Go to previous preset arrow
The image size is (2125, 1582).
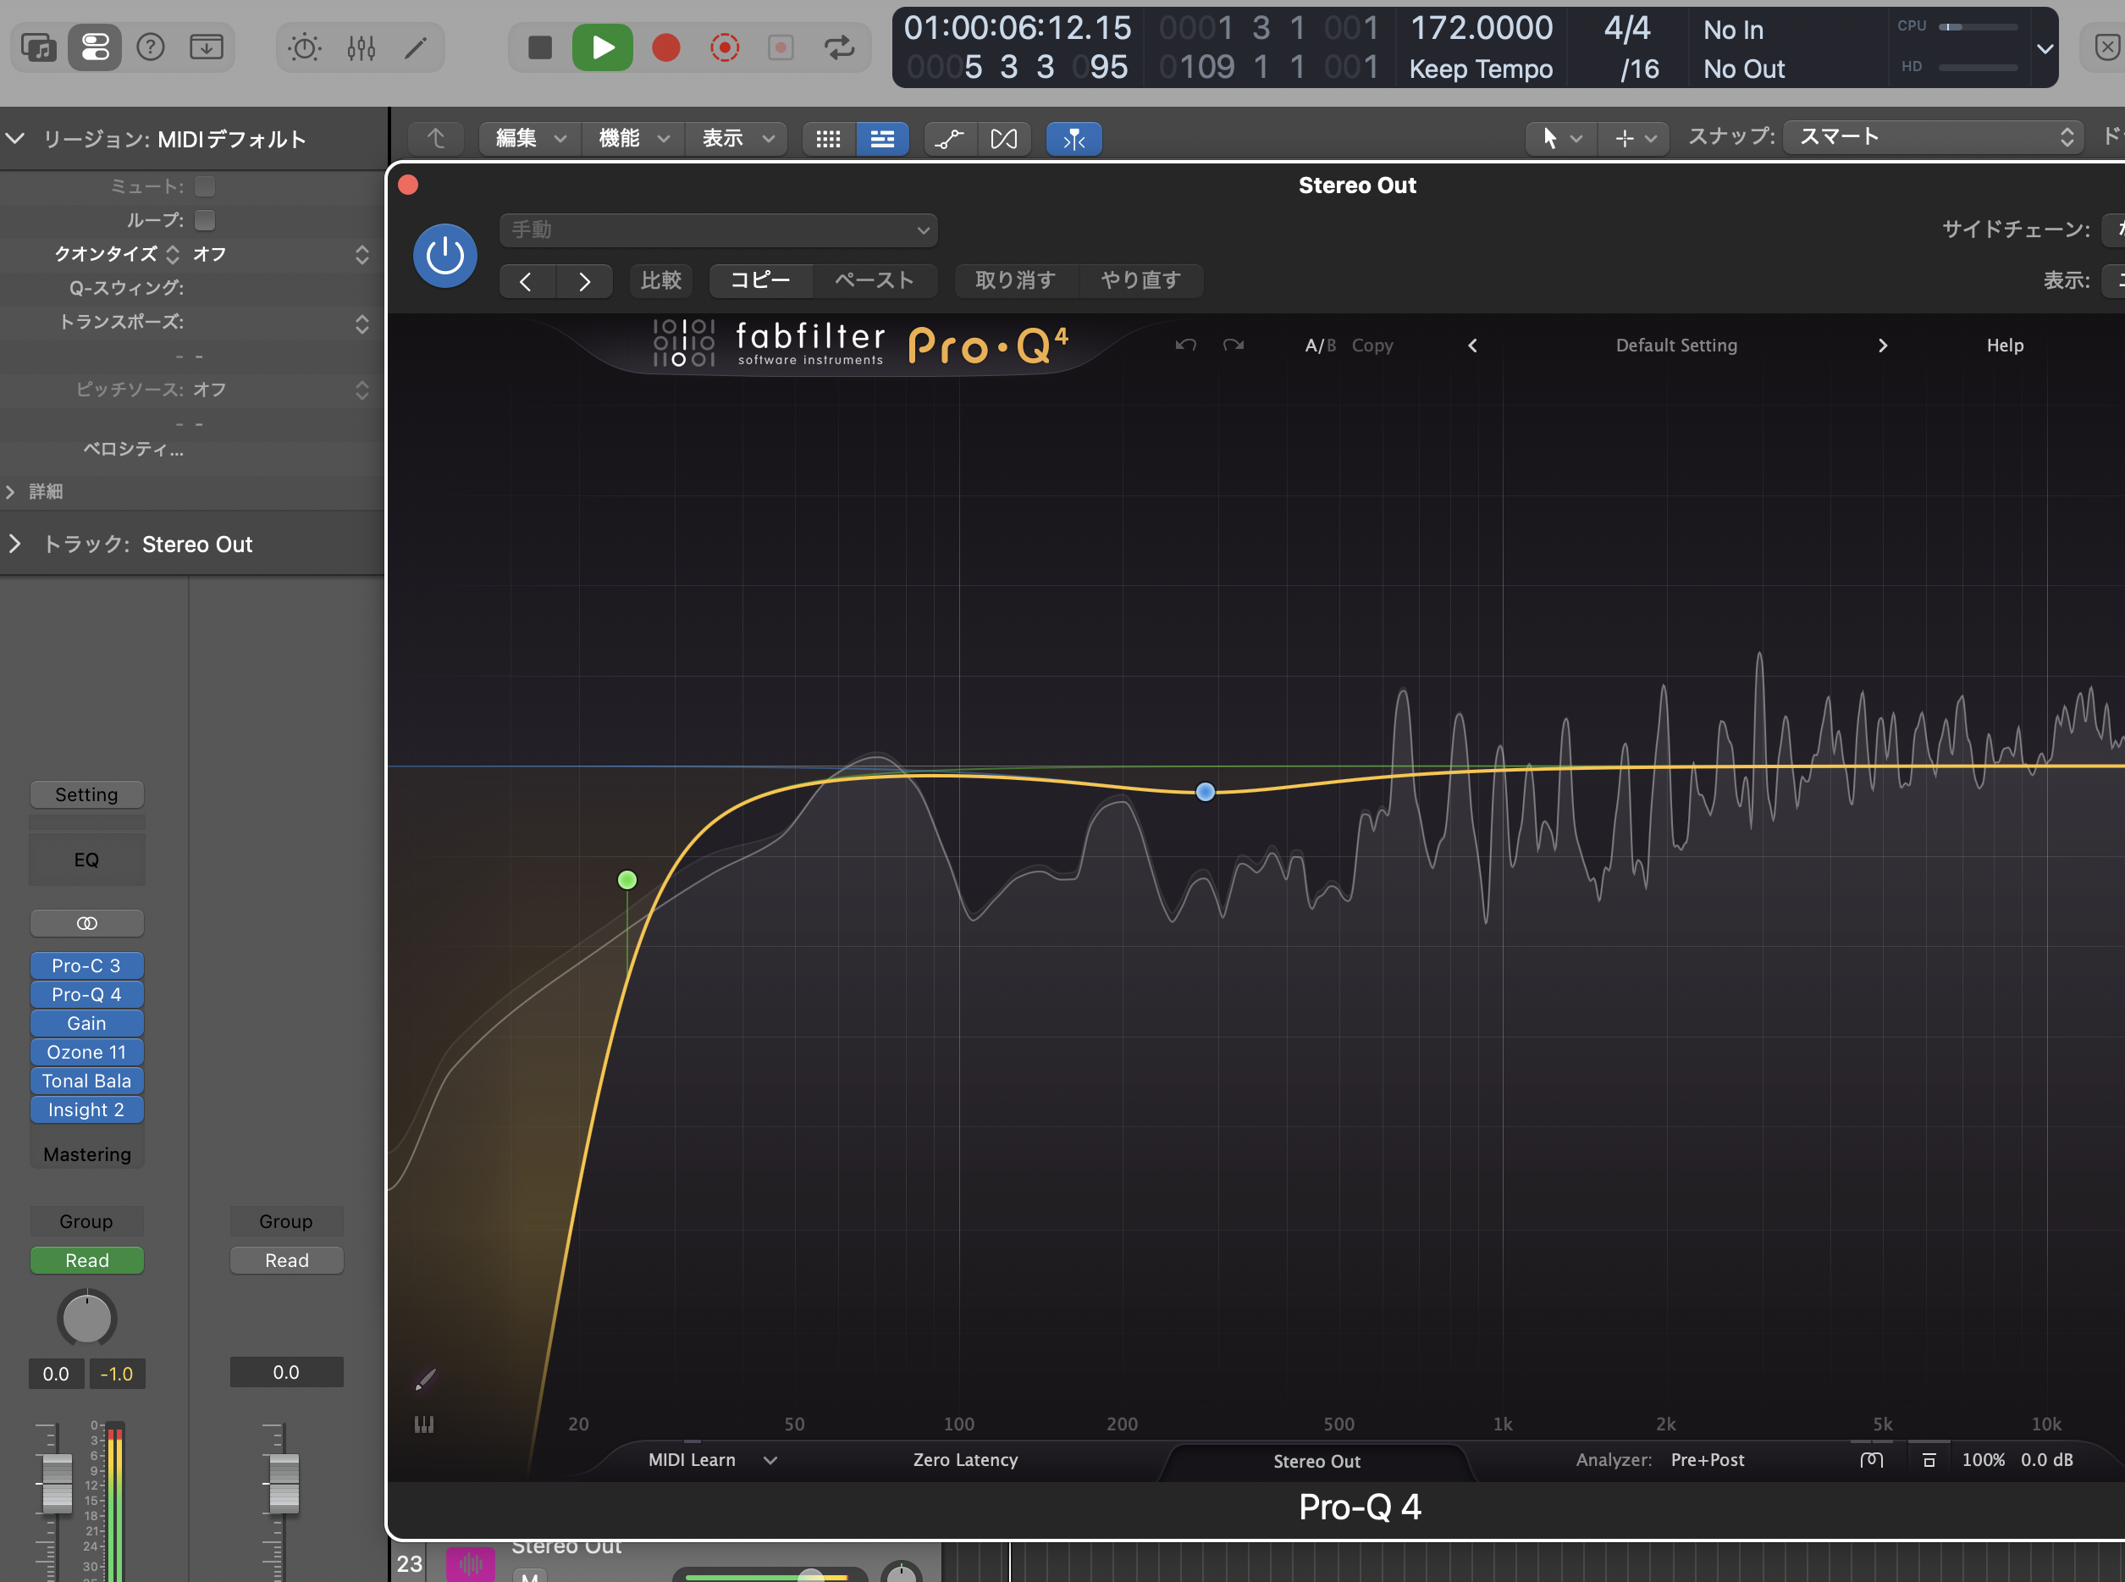point(526,280)
